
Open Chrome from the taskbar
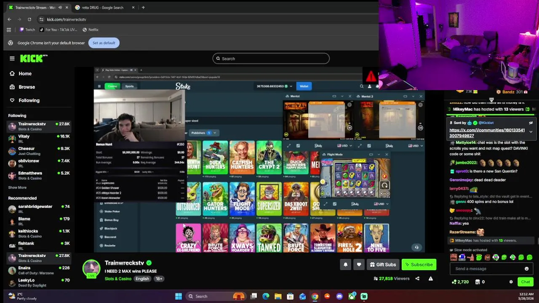point(315,296)
